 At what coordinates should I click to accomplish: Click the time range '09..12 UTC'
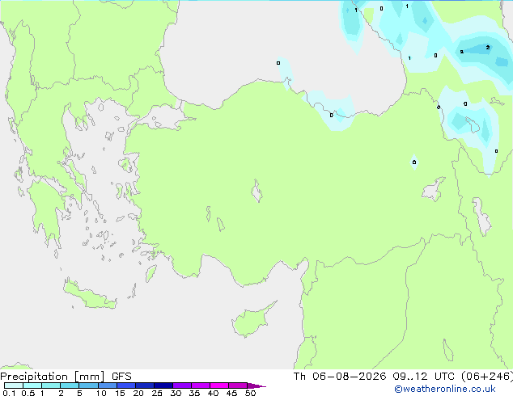[x=424, y=377]
